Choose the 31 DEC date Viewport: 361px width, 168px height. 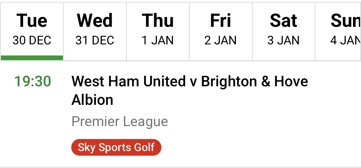95,41
